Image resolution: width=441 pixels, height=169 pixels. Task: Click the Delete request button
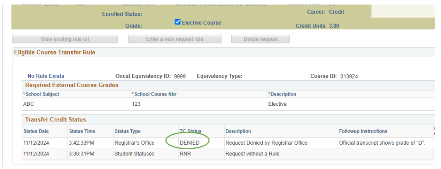coord(260,39)
